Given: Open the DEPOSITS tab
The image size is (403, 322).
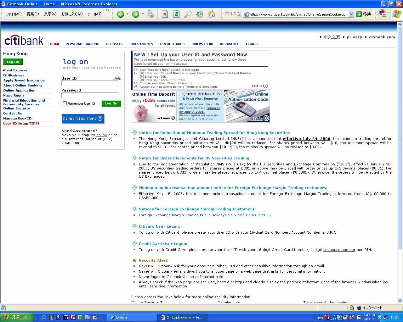Looking at the screenshot, I should [114, 44].
